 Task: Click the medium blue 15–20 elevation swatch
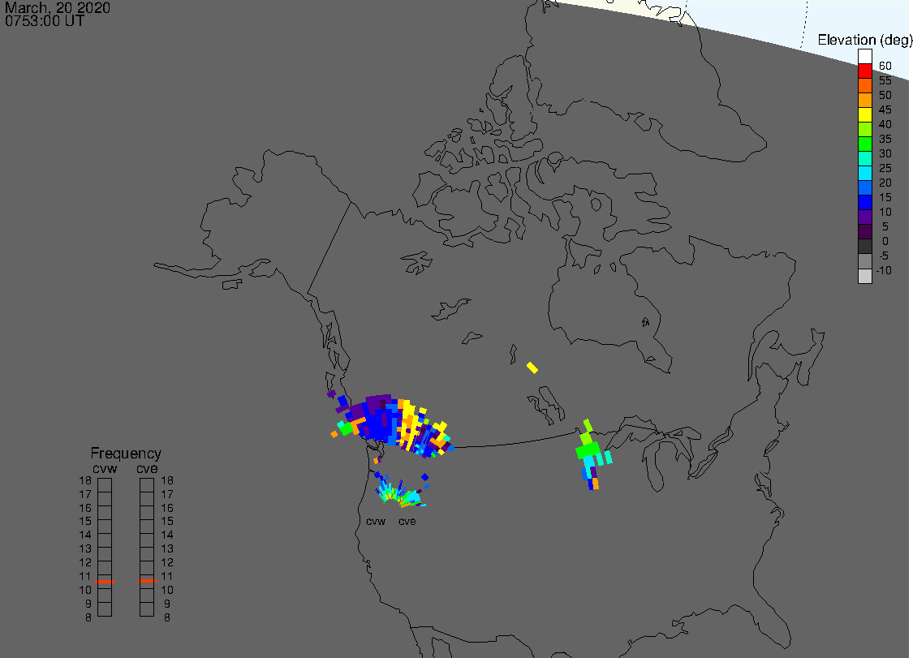point(864,187)
